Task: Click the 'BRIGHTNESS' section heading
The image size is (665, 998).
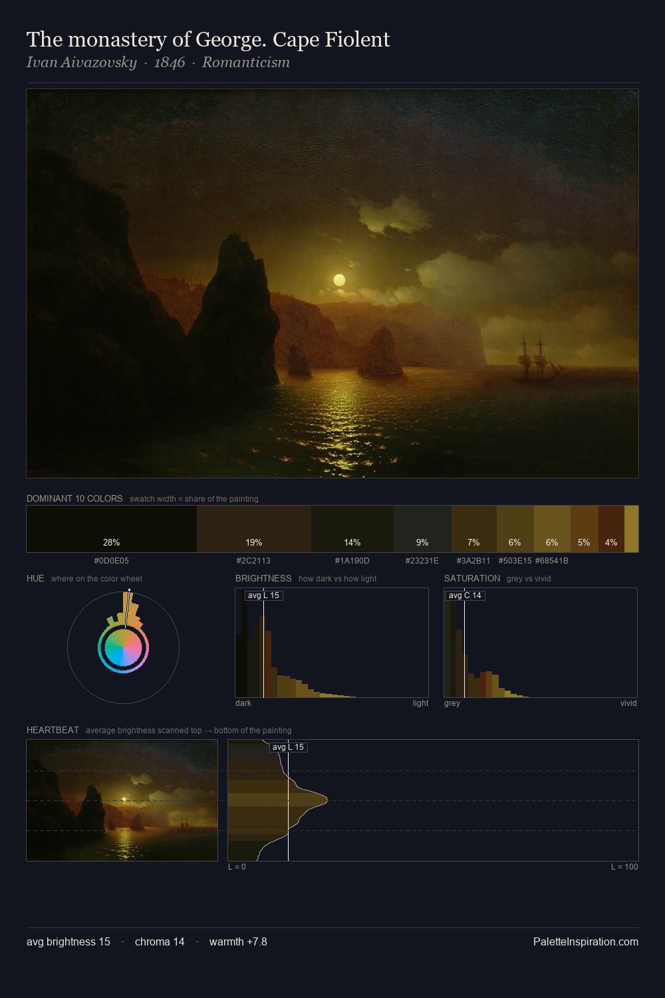Action: click(x=263, y=578)
